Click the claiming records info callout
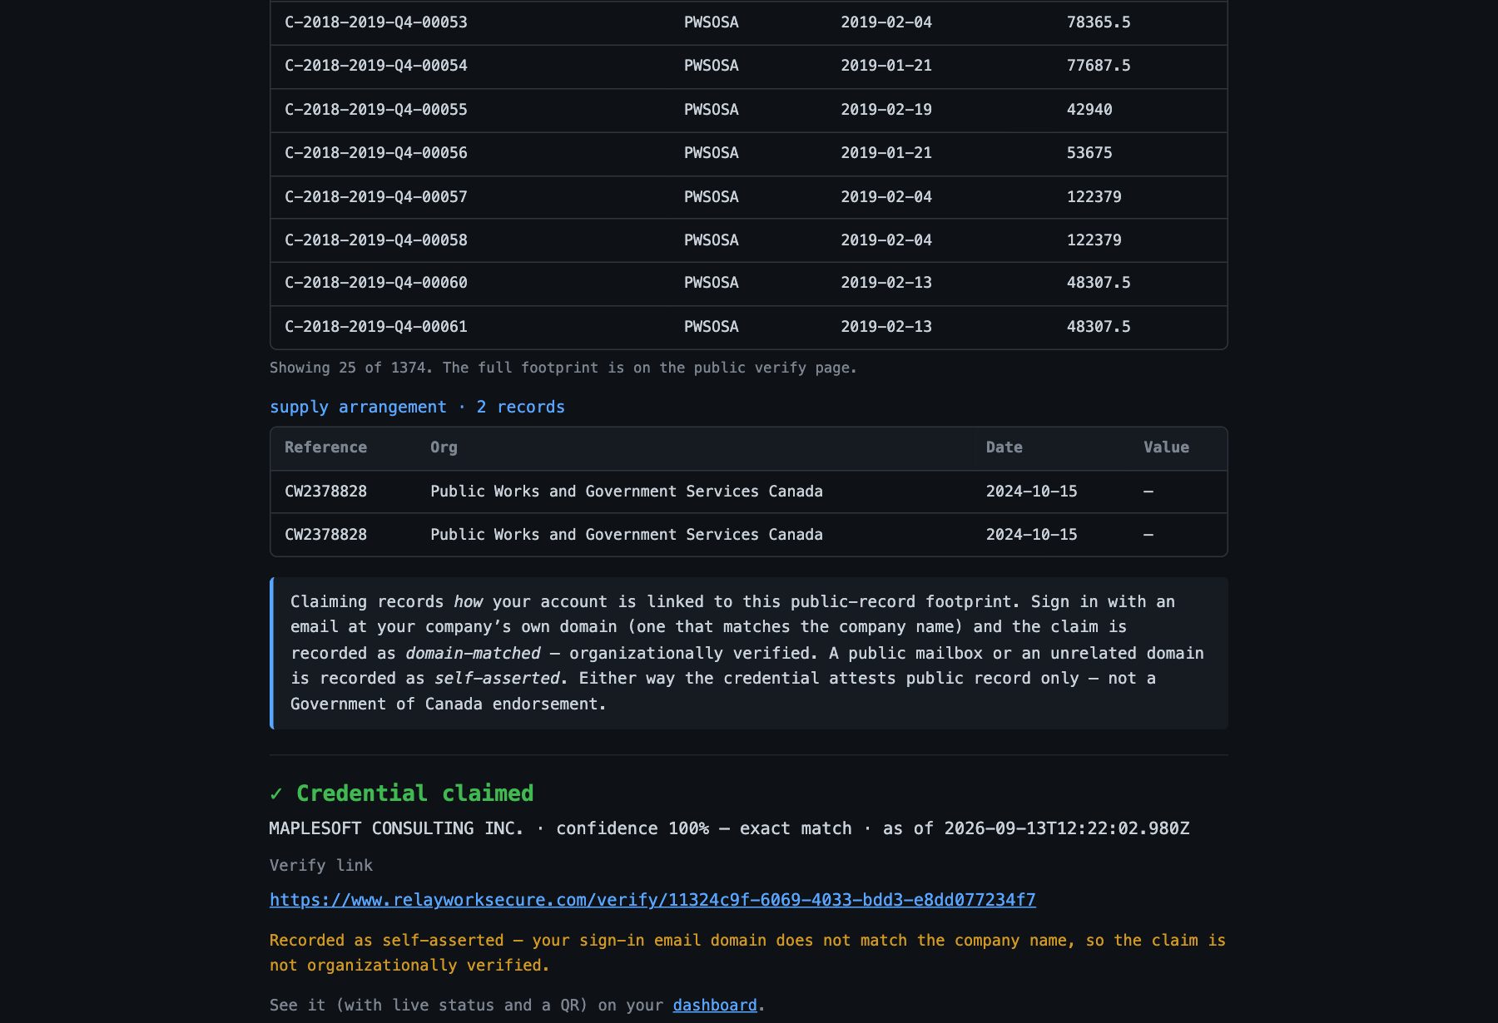The image size is (1498, 1023). 749,653
